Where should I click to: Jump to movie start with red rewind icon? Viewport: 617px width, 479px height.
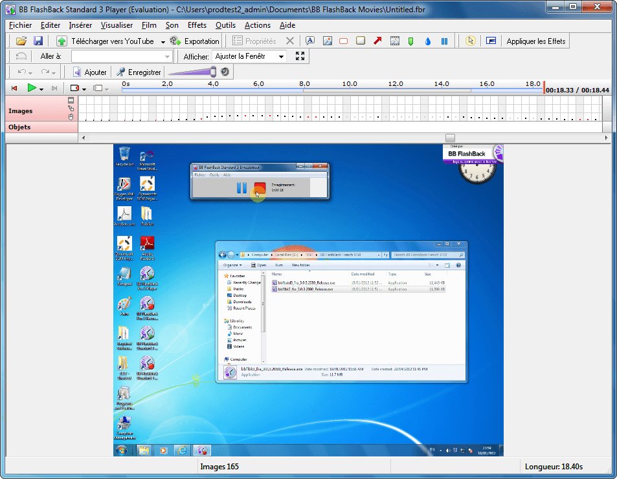click(14, 88)
